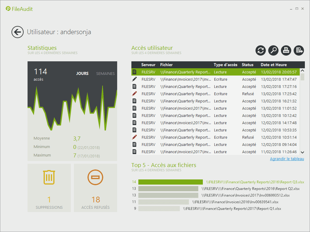Screen dimensions: 310x232
Task: Click the FileAudit logo icon
Action: (8, 9)
